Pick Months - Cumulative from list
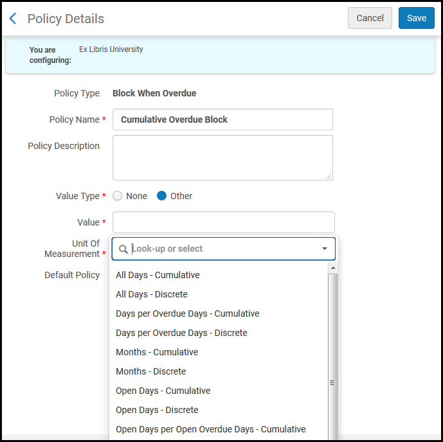The height and width of the screenshot is (442, 443). coord(157,352)
